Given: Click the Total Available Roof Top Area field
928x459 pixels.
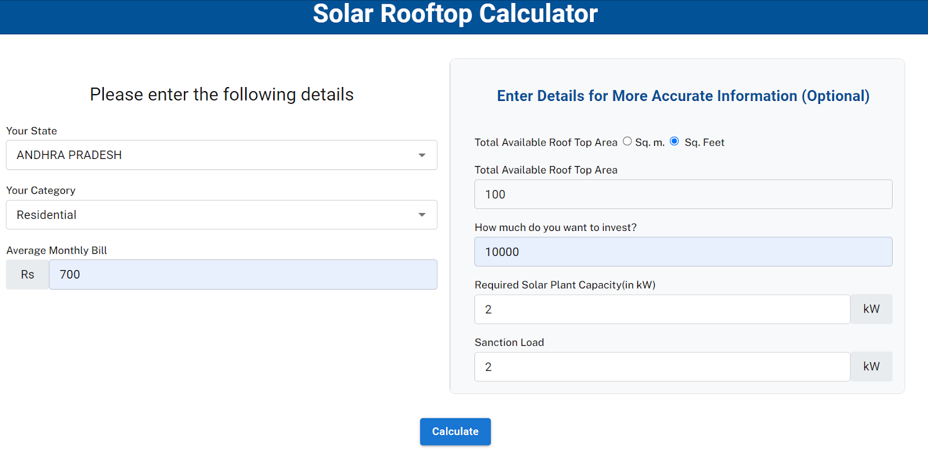Looking at the screenshot, I should tap(683, 194).
